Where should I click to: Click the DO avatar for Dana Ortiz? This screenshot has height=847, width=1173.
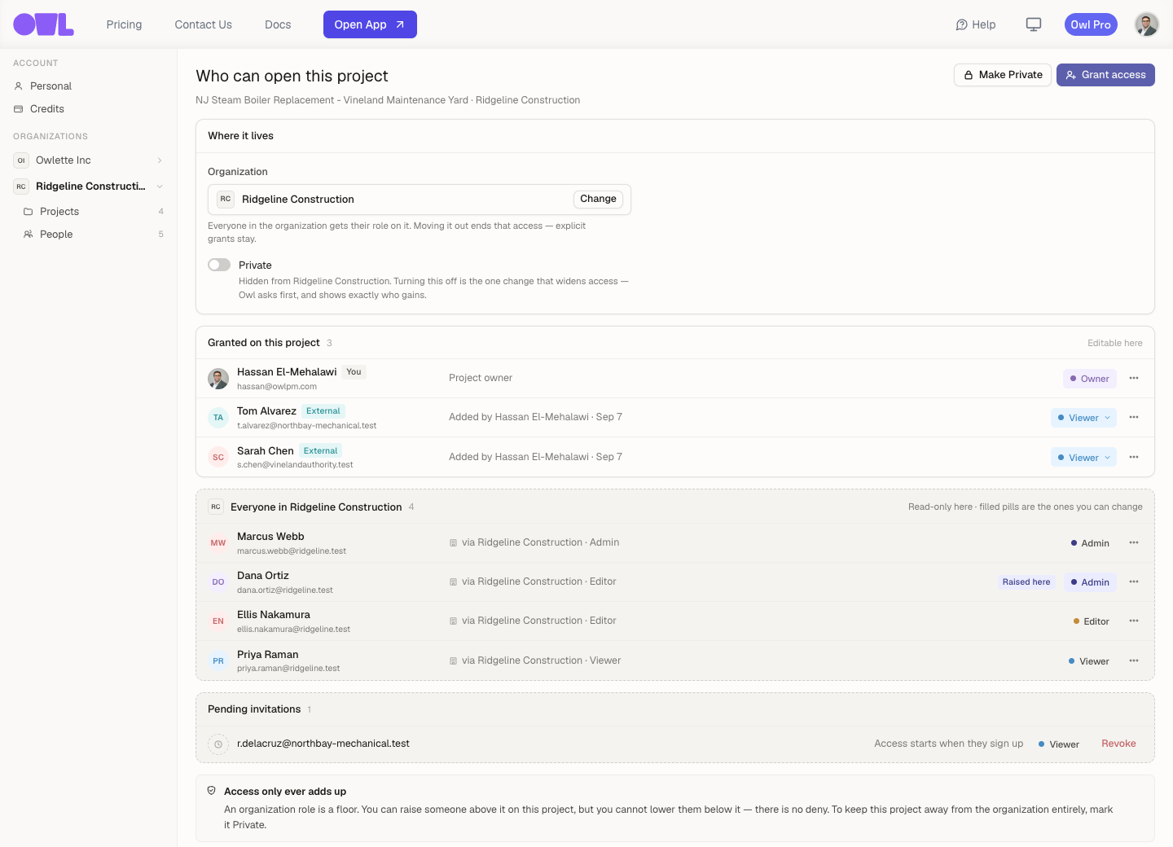coord(218,582)
